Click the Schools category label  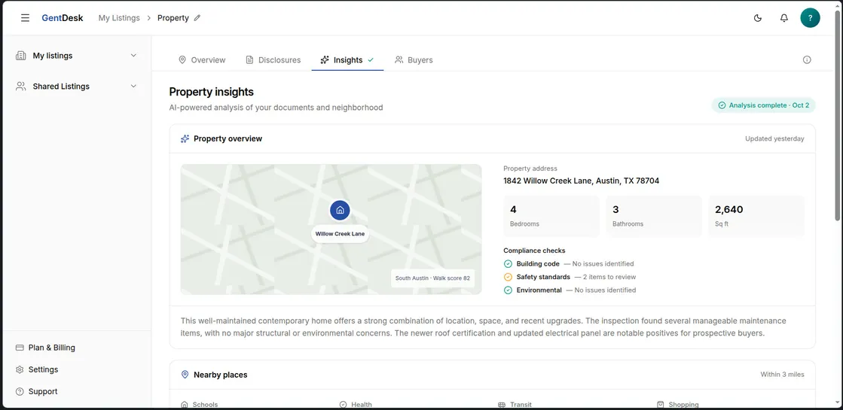(206, 405)
